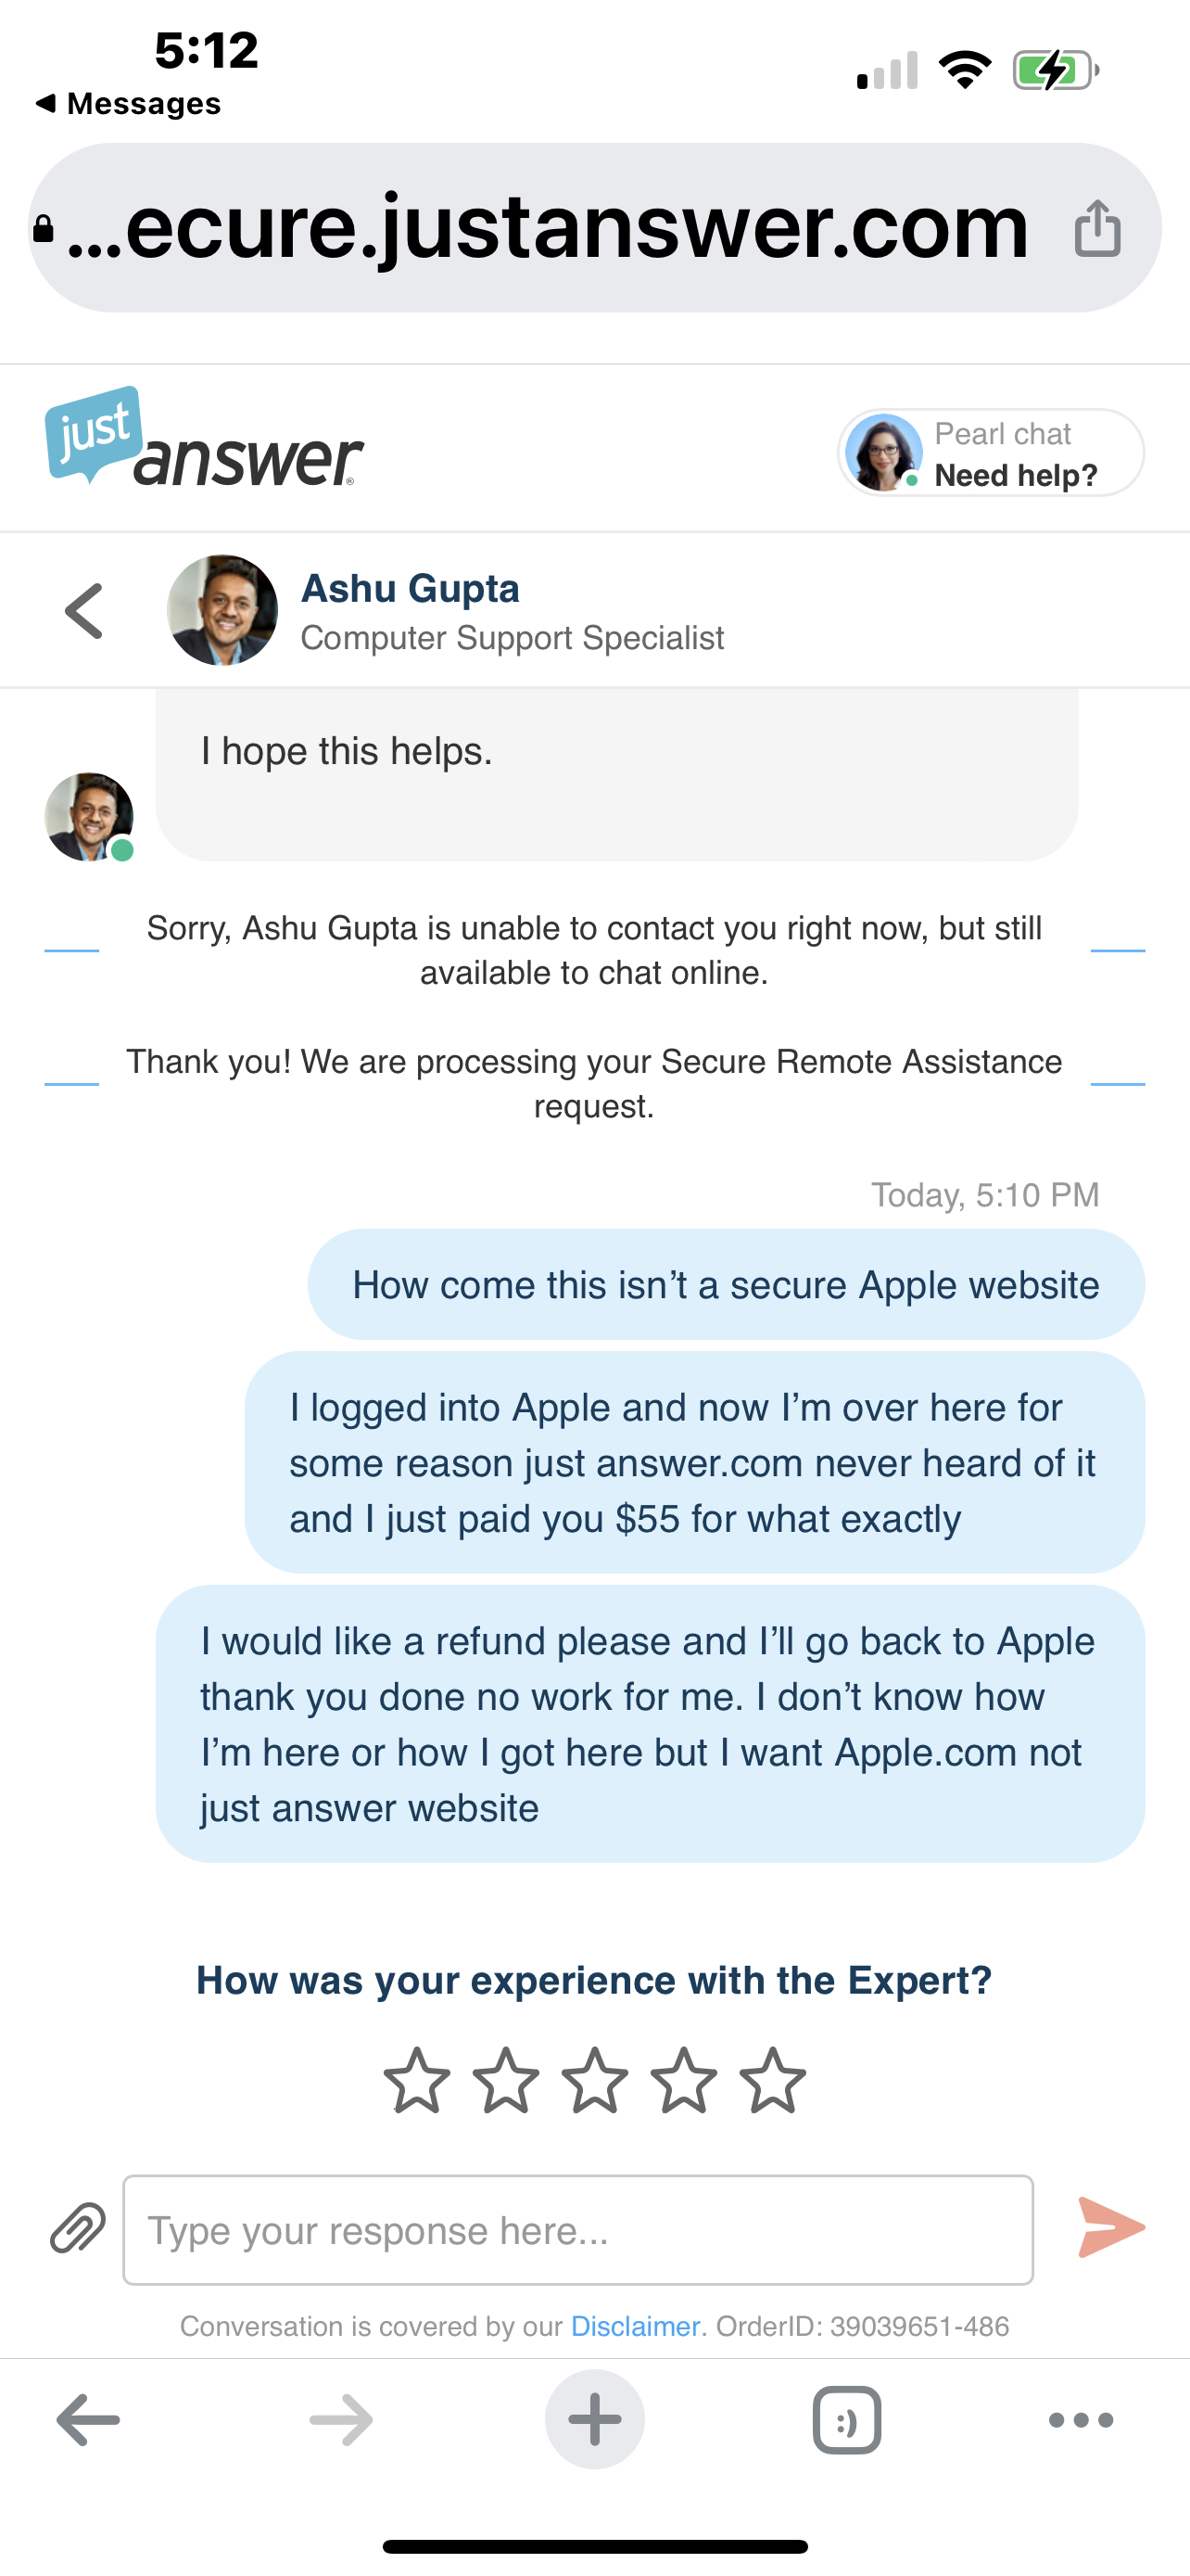This screenshot has width=1190, height=2576.
Task: Open the Disclaimer link
Action: (635, 2326)
